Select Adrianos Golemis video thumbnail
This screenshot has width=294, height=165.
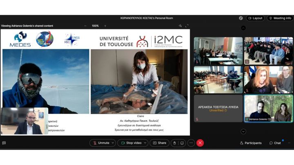click(268, 108)
